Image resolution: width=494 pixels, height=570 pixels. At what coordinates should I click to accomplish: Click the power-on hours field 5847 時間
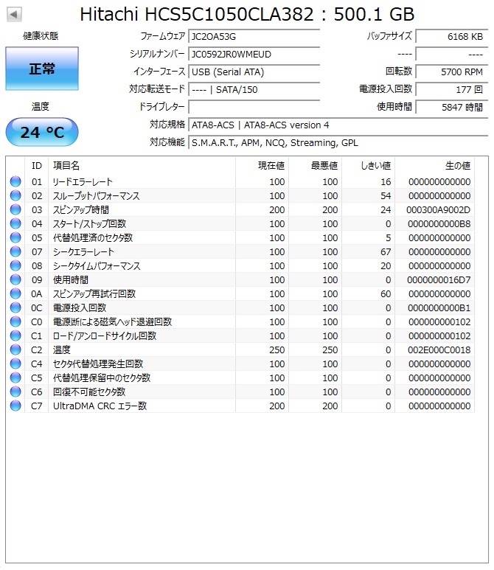[x=452, y=107]
